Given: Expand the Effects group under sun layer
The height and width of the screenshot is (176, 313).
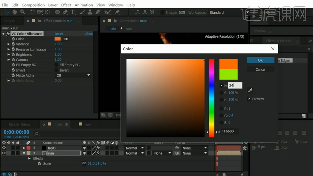Looking at the screenshot, I should [x=29, y=158].
